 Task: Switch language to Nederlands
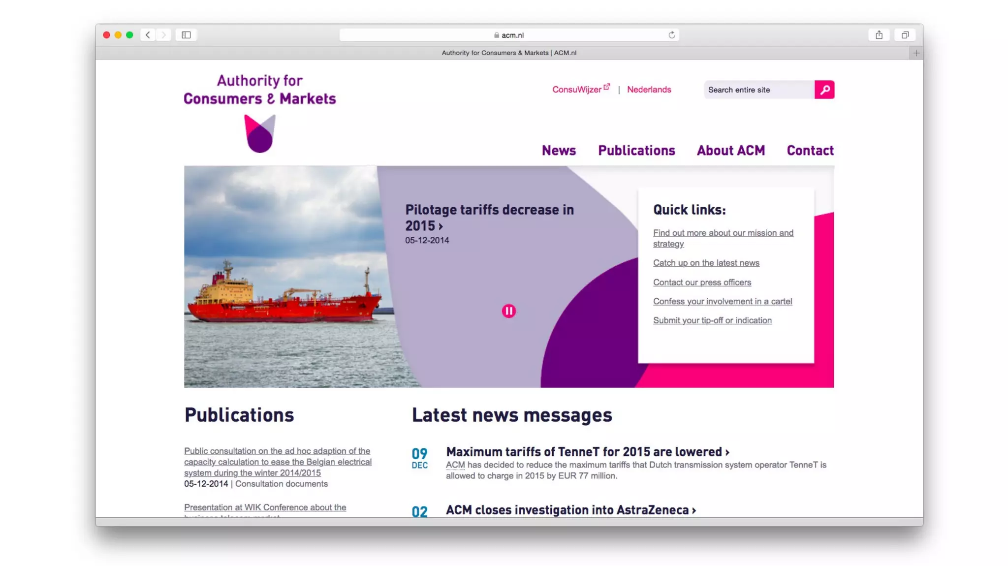pos(649,90)
